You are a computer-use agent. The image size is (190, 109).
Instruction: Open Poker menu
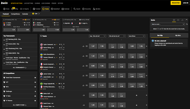tap(54, 3)
